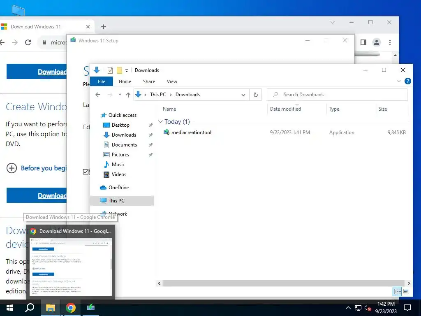Open Chrome tab search chevron
The image size is (421, 316).
332,22
